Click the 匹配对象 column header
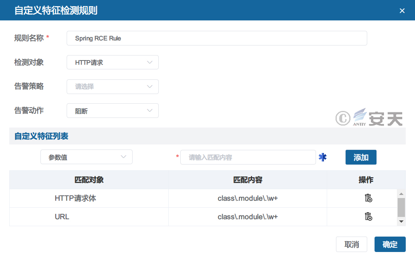 coord(89,180)
